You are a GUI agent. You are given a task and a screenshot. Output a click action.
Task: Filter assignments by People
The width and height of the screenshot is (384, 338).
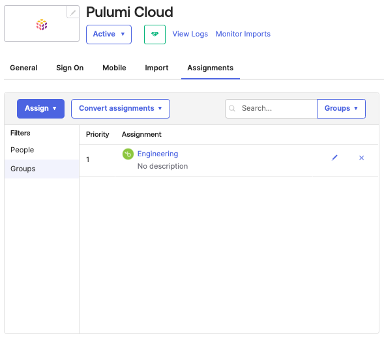(22, 150)
